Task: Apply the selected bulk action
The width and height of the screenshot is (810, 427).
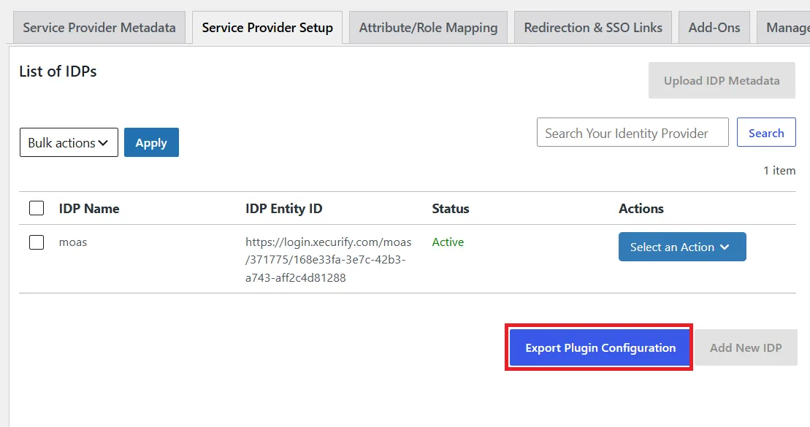Action: click(x=151, y=142)
